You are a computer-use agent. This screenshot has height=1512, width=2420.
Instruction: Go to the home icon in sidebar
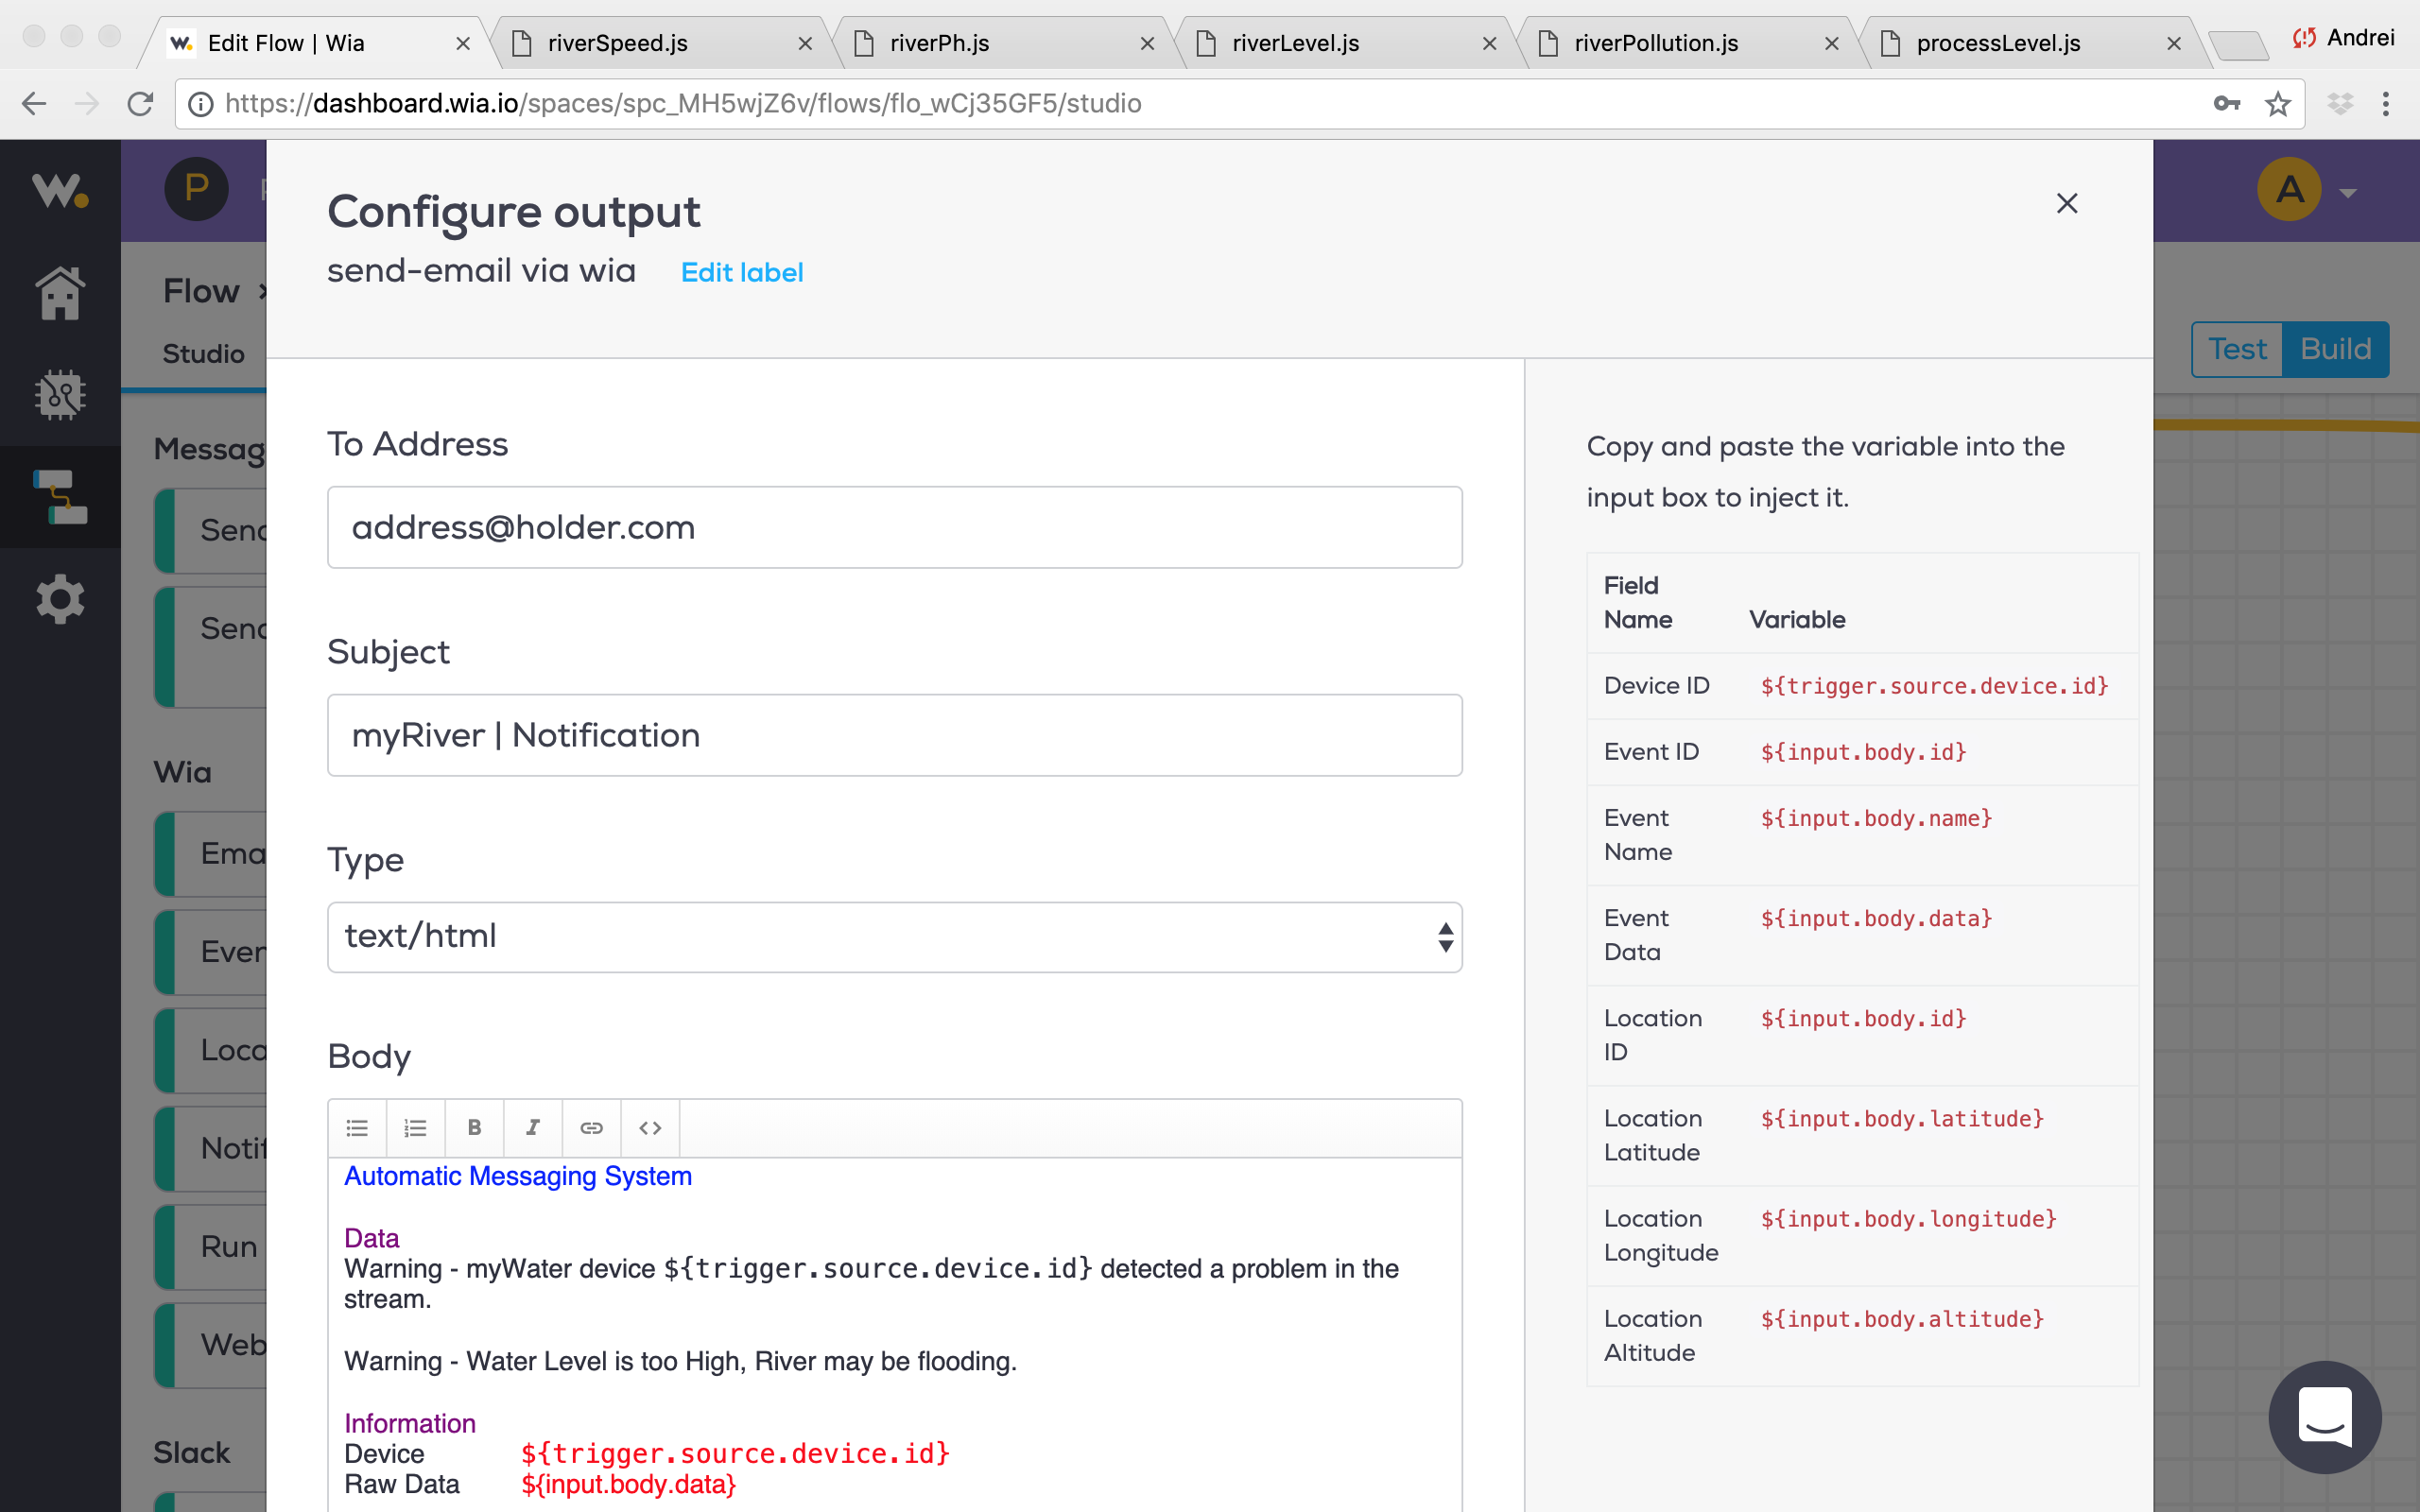(60, 293)
